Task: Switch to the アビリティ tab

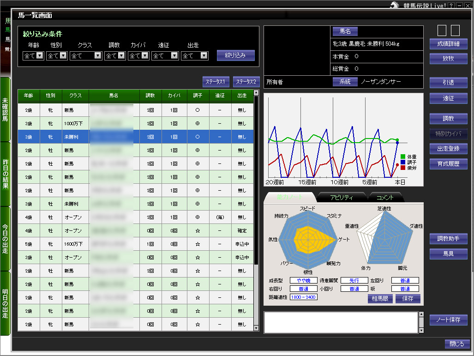Action: point(342,198)
